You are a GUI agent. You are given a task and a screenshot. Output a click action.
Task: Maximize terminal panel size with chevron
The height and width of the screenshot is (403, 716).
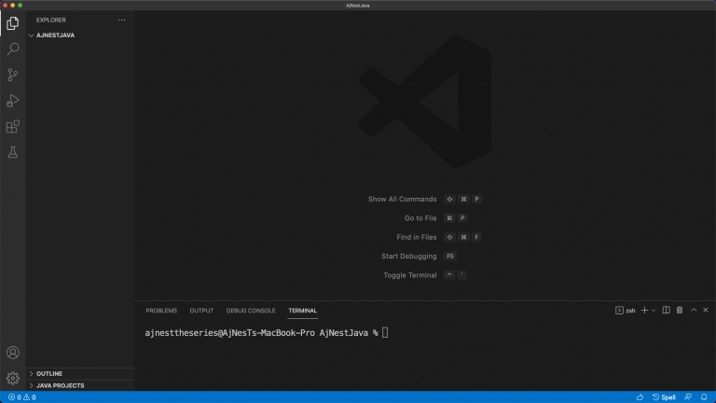tap(694, 310)
